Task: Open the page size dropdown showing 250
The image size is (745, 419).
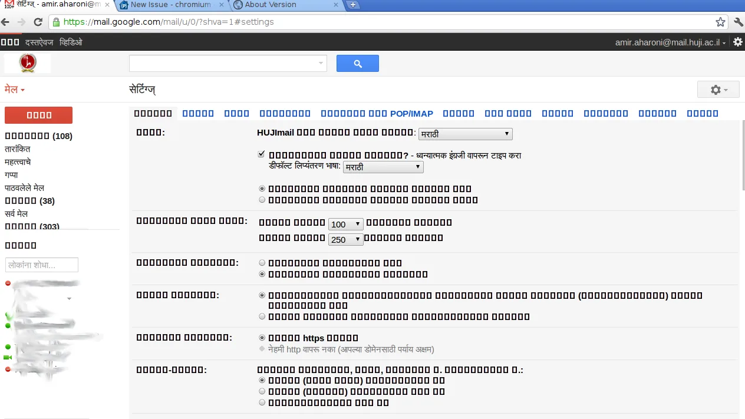Action: 346,239
